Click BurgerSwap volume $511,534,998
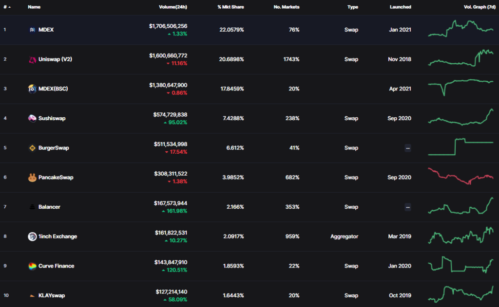 pos(171,144)
